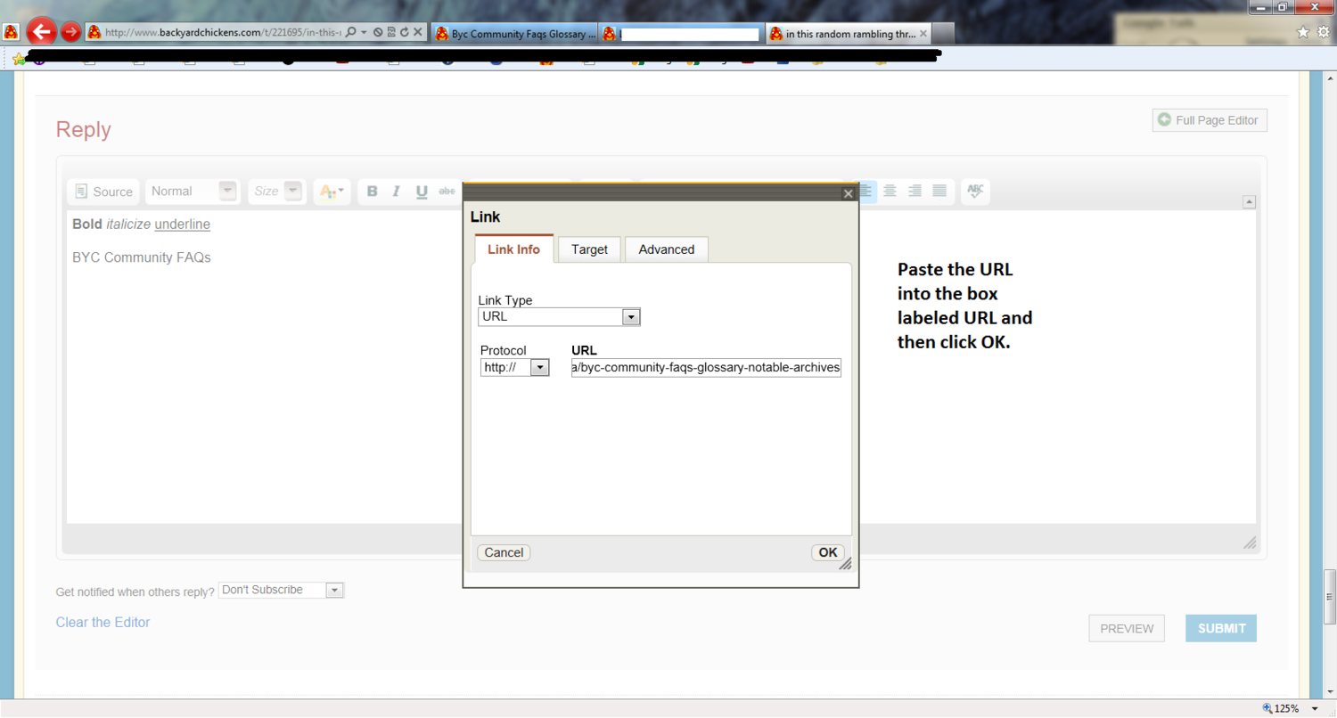Apply justify alignment in editor toolbar
The image size is (1337, 718).
(939, 191)
